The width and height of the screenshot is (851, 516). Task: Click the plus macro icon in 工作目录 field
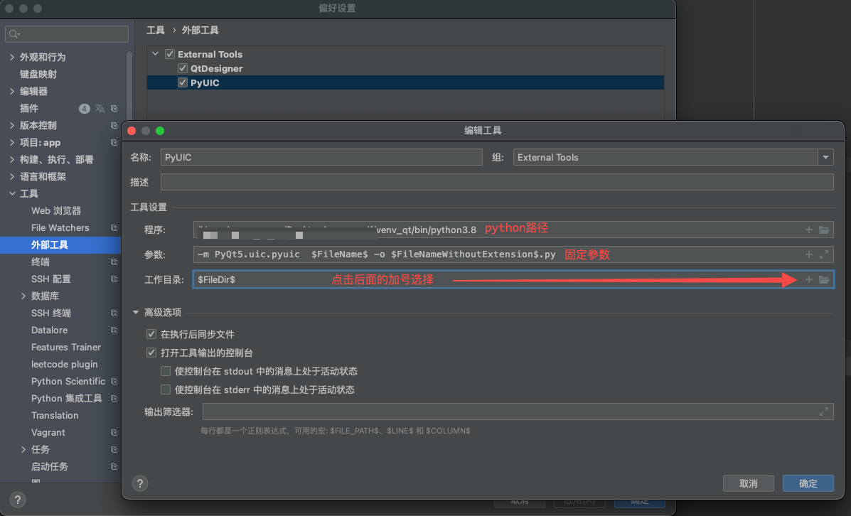808,279
